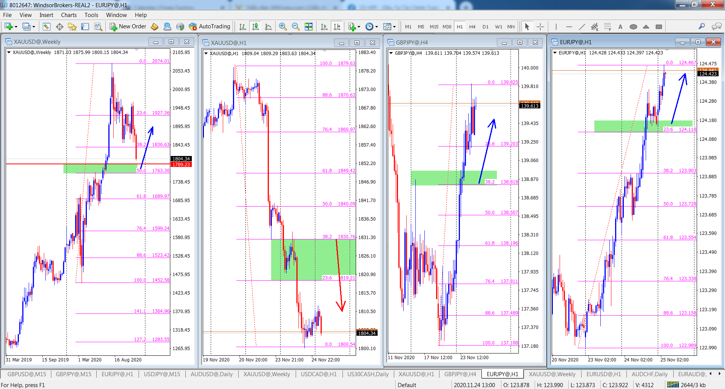Screen dimensions: 725x389
Task: Open the Navigator folder-star icon
Action: coord(72,26)
